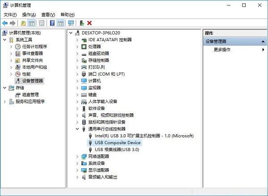
Task: Click the keyboard (键盘) device icon
Action: click(x=84, y=95)
